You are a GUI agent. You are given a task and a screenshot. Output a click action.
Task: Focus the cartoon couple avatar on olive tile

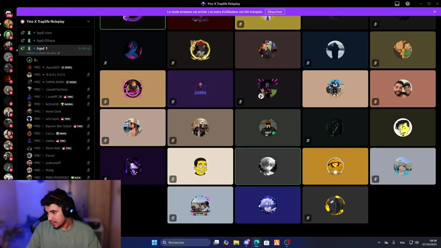pos(403,50)
